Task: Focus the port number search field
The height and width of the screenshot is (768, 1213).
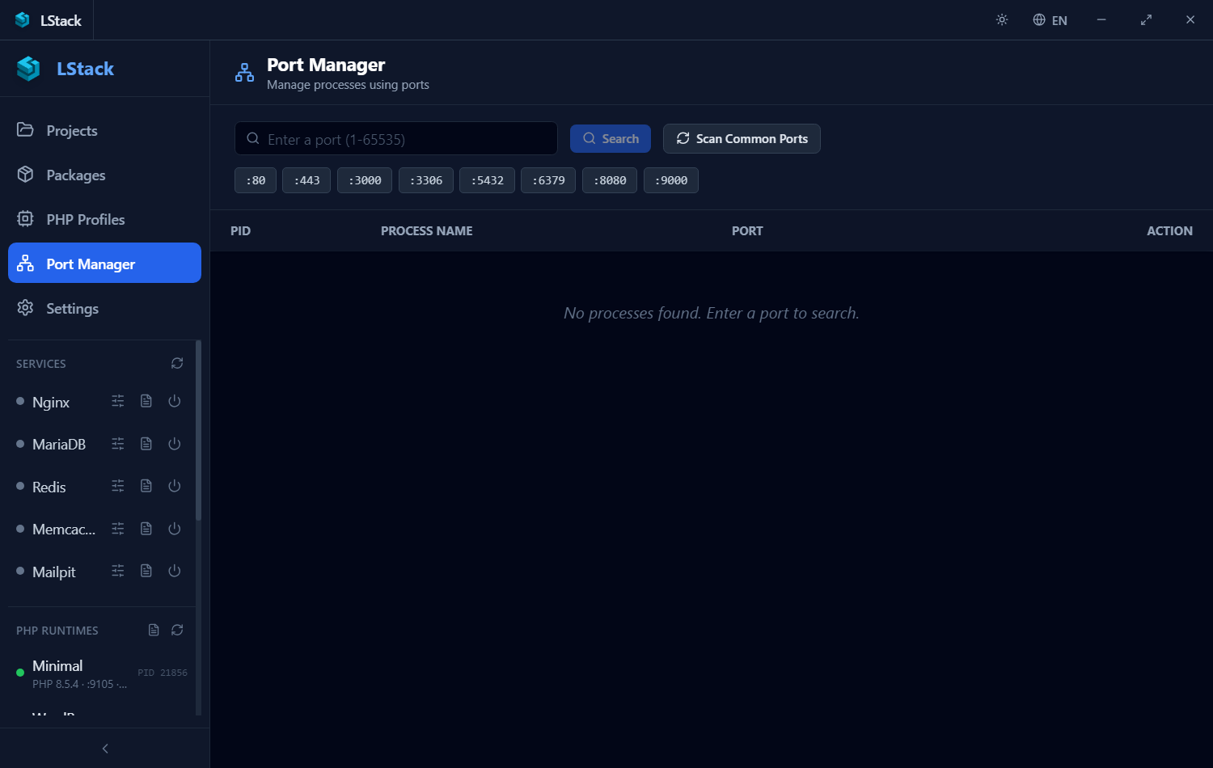Action: 396,138
